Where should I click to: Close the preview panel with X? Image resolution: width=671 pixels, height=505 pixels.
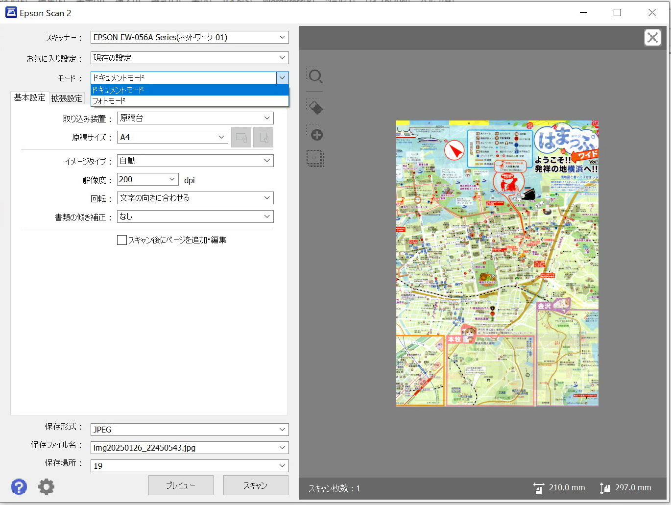coord(652,38)
